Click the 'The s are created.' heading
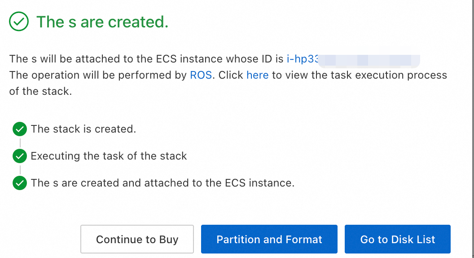The width and height of the screenshot is (474, 258). (102, 22)
